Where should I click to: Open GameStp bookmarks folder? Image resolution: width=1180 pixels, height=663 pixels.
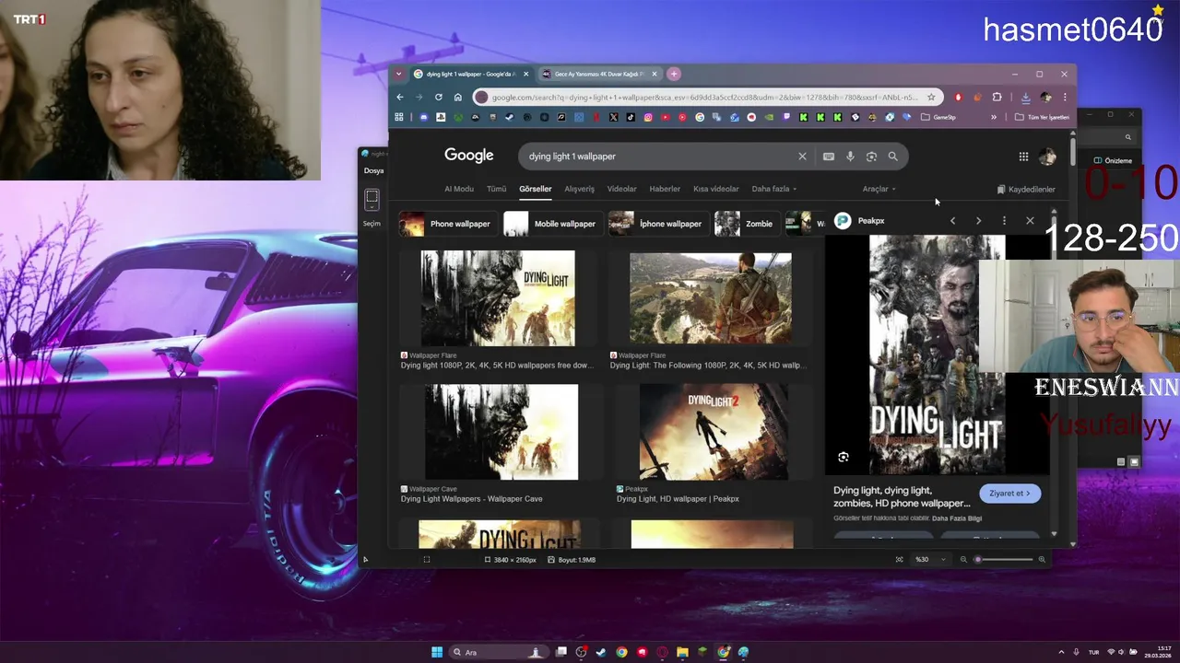pos(938,118)
